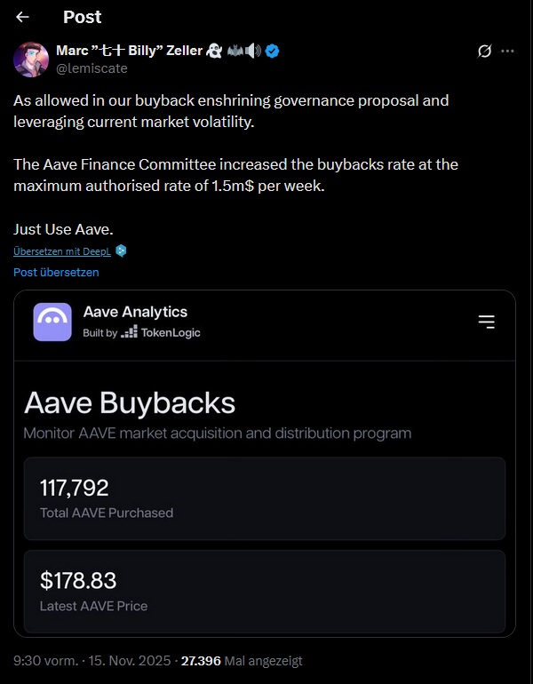Click the post timestamp 9:30 vorm.
This screenshot has width=533, height=684.
click(x=44, y=662)
